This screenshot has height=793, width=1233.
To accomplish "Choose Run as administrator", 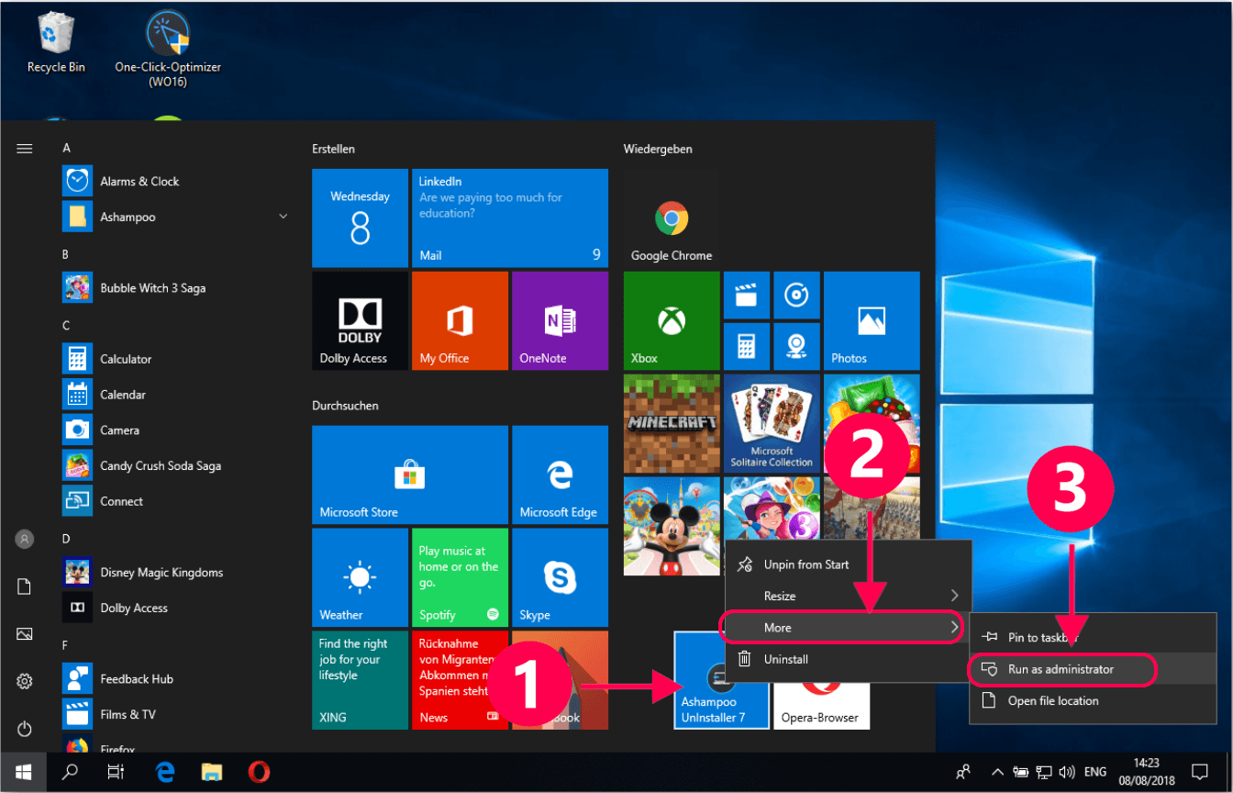I will pyautogui.click(x=1092, y=669).
